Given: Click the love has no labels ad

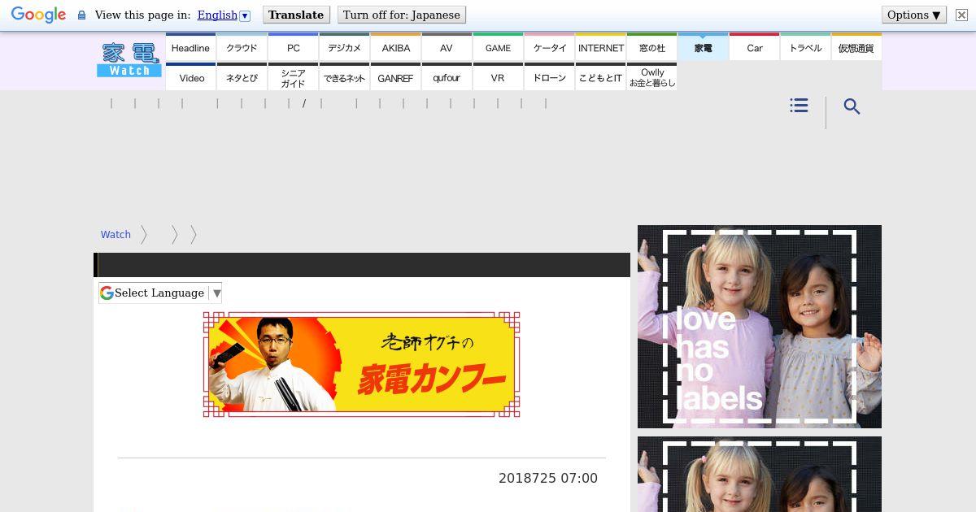Looking at the screenshot, I should point(760,327).
